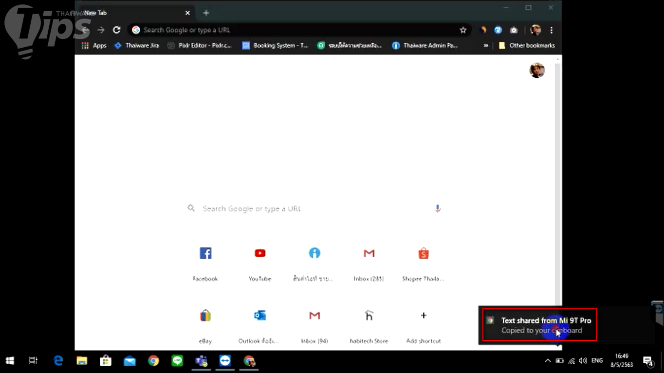Open network settings from the tray icon
Screen dimensions: 664x373
[x=572, y=361]
